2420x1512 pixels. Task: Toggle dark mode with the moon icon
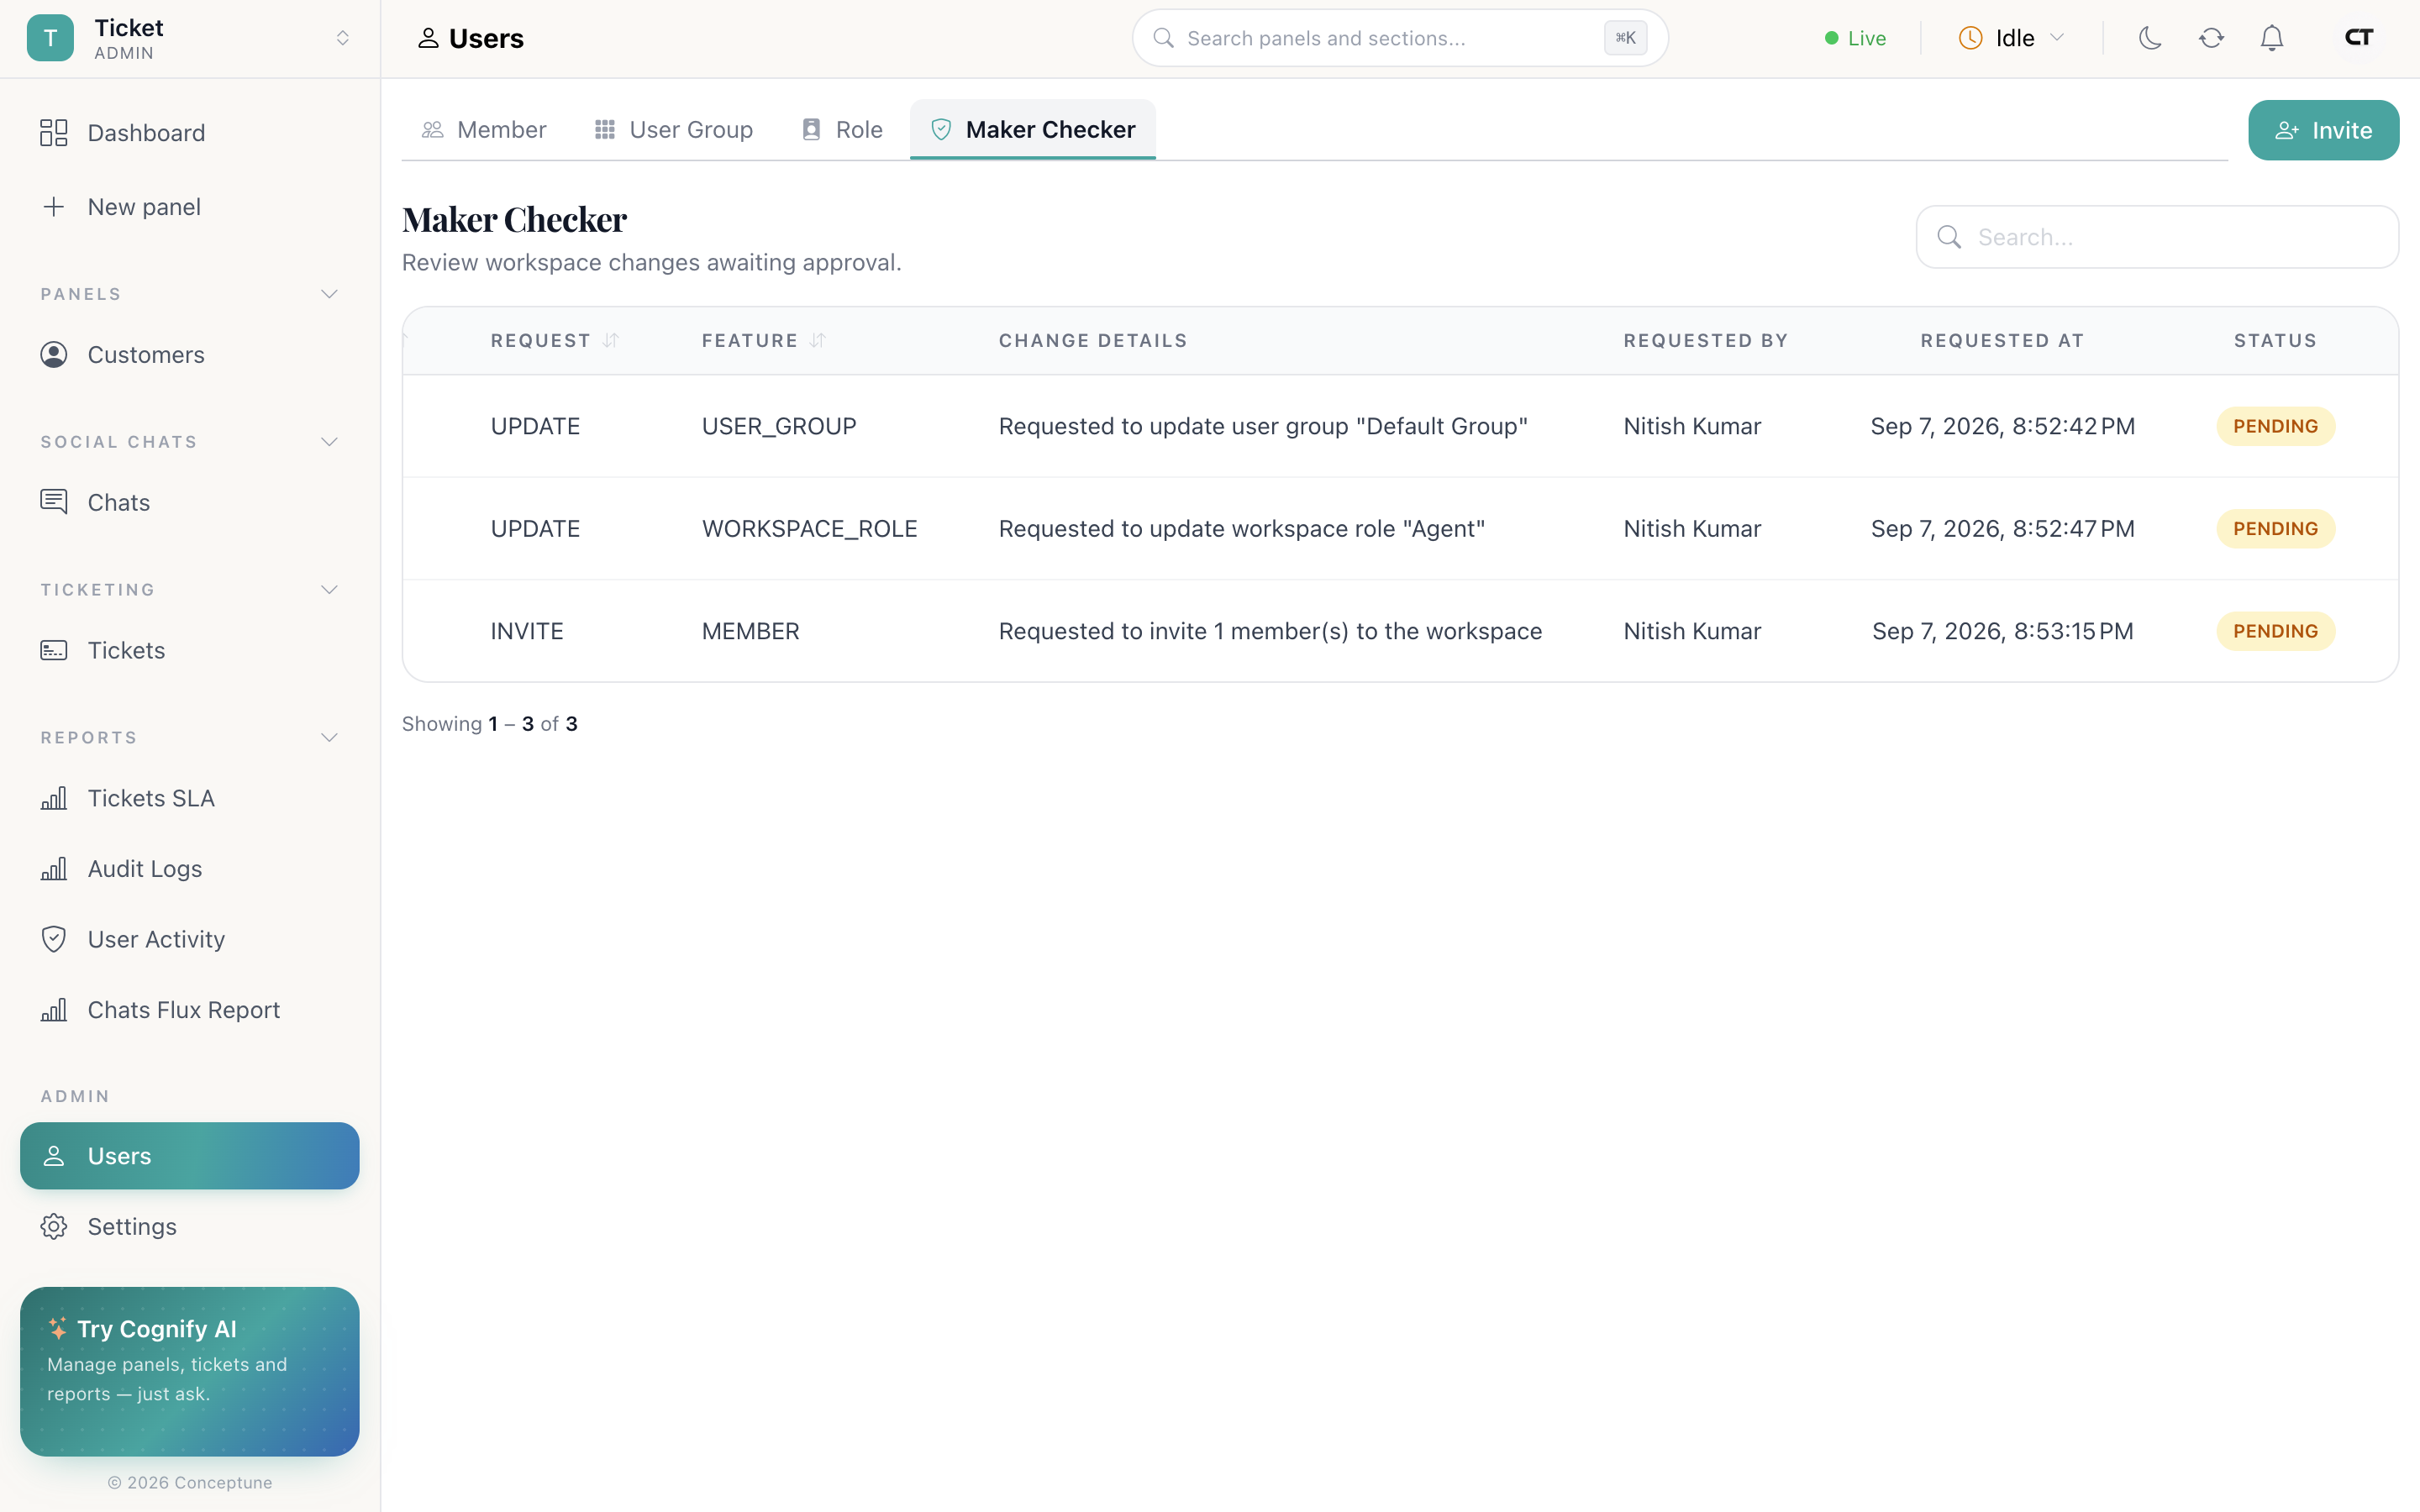point(2150,38)
